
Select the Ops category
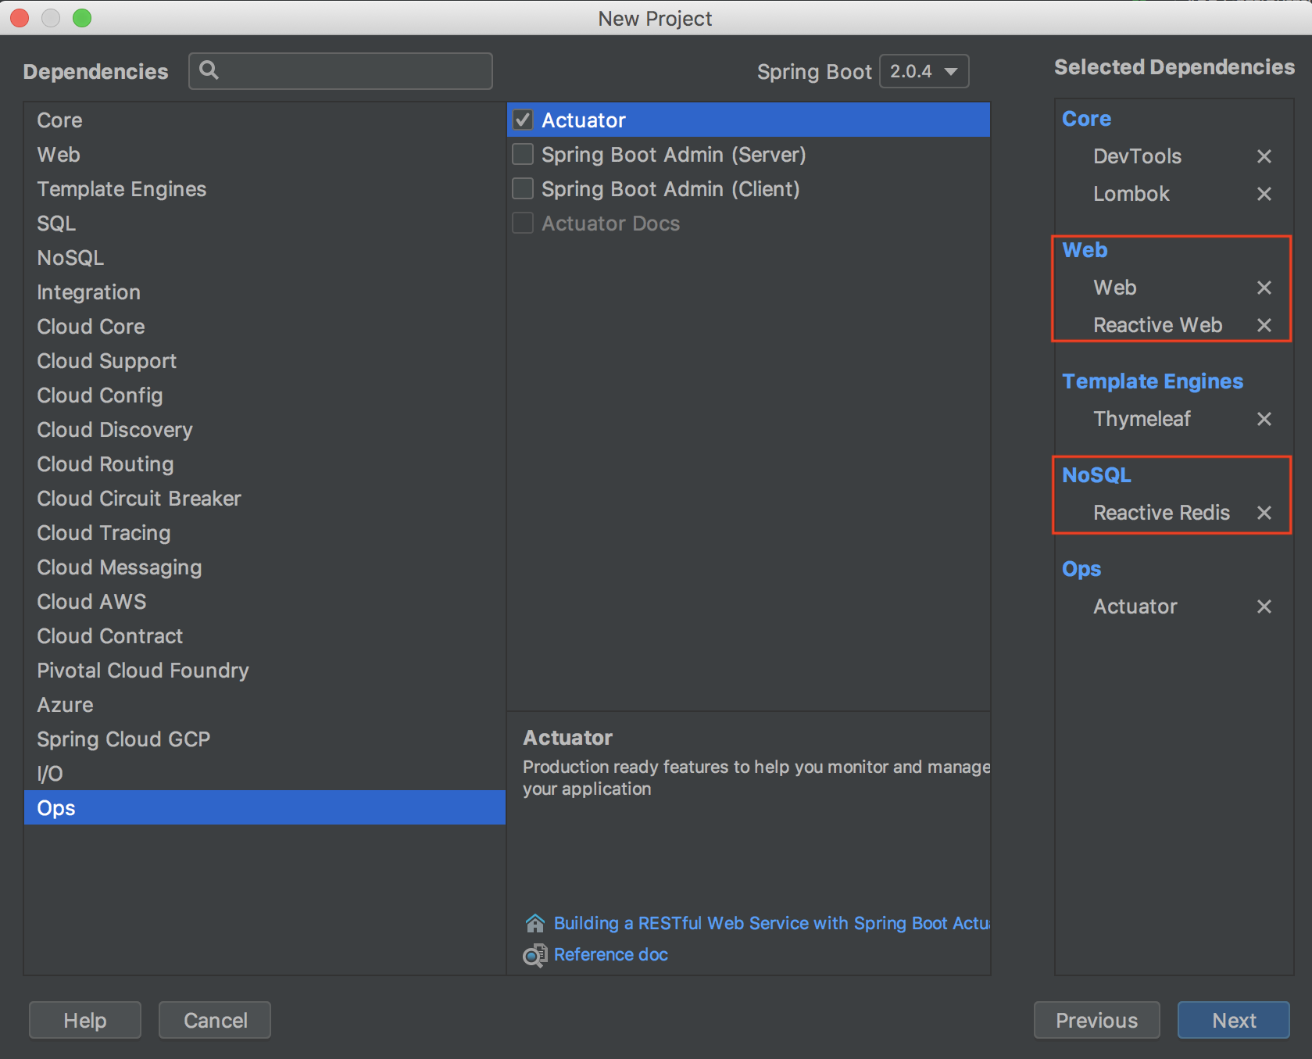(265, 808)
